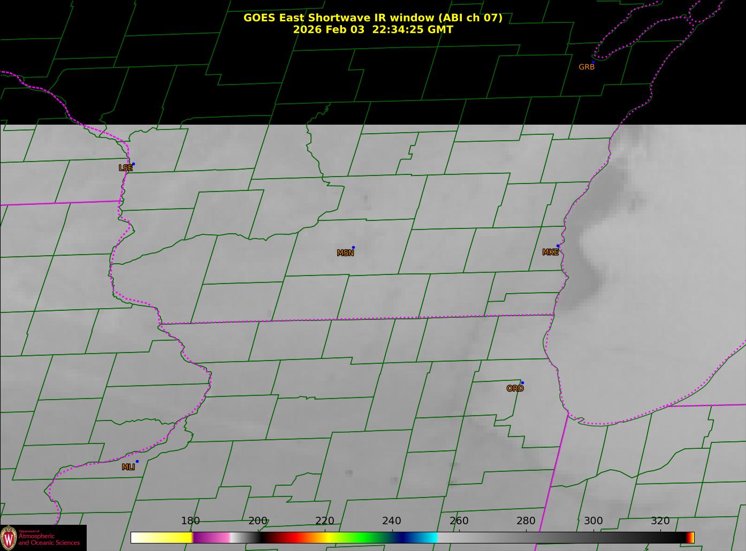Click the GOES East Shortwave IR title

[x=373, y=18]
